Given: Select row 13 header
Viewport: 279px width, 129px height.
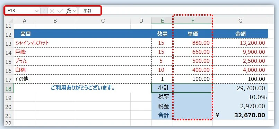Looking at the screenshot, I should click(x=9, y=43).
